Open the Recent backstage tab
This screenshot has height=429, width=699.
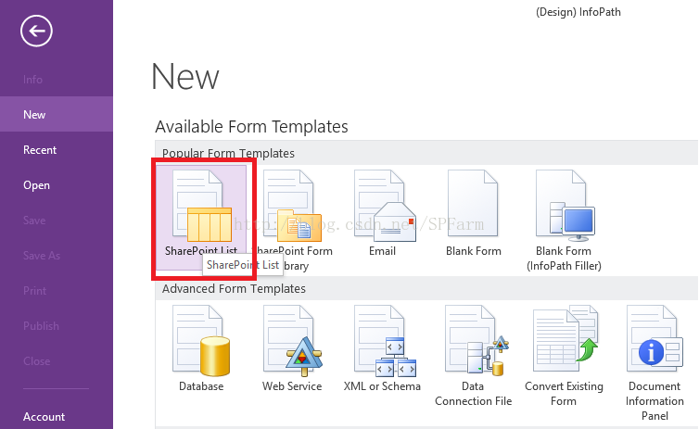click(x=40, y=150)
